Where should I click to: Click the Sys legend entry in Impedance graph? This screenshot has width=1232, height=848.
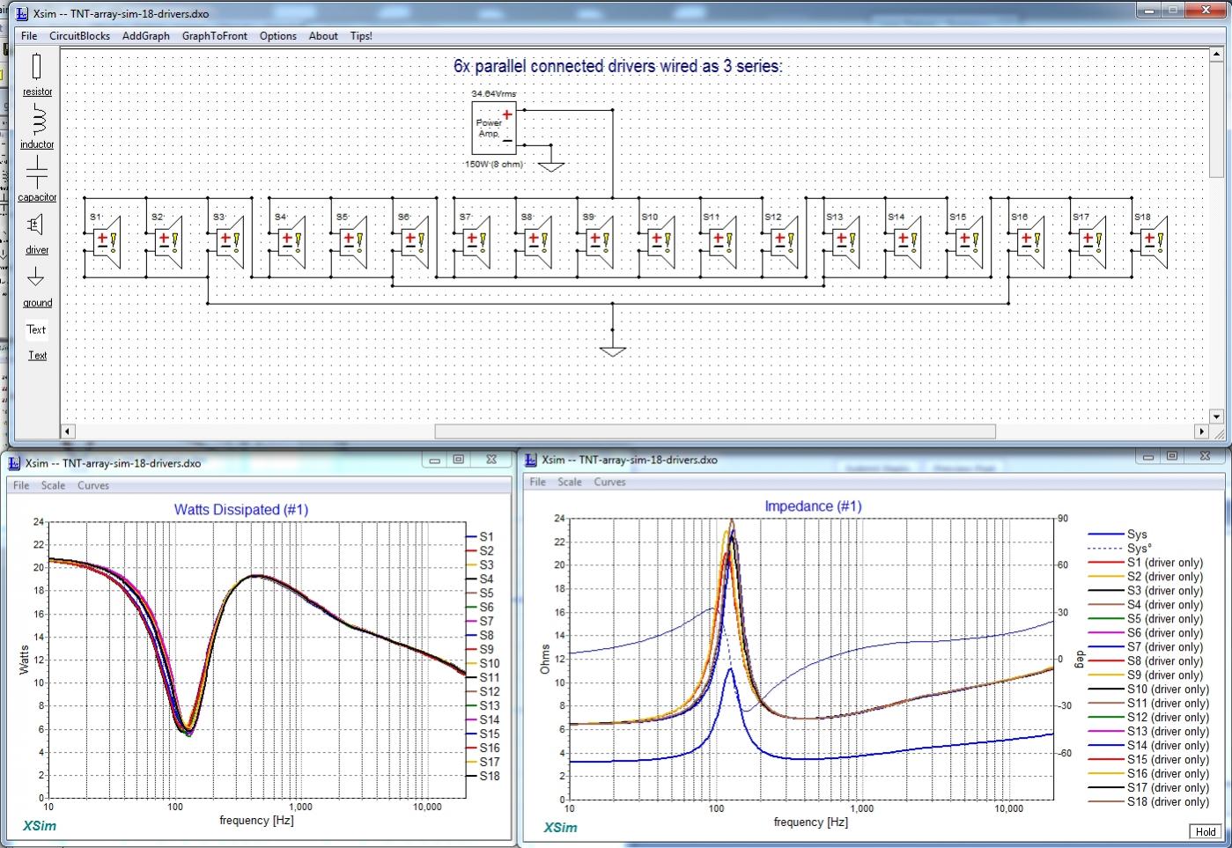point(1118,535)
